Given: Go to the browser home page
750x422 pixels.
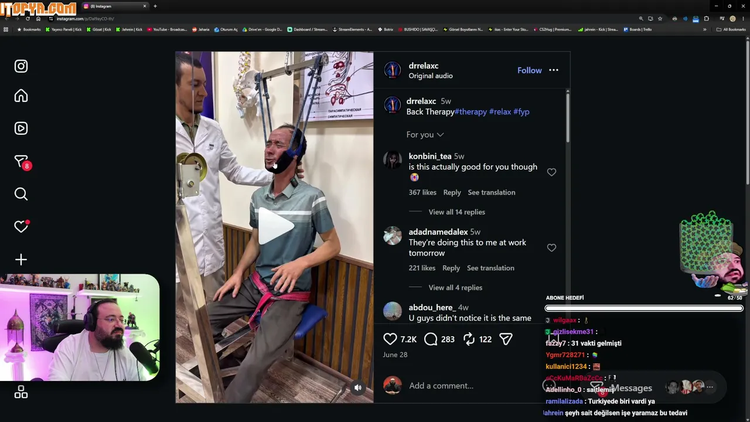Looking at the screenshot, I should point(39,19).
